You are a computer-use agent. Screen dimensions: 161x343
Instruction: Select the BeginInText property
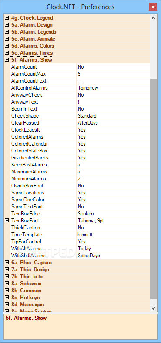(24, 109)
